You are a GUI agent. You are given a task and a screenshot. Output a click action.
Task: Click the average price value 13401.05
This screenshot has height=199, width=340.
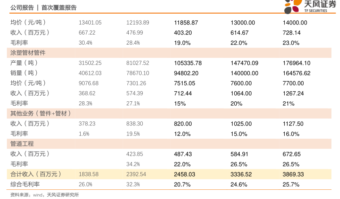pos(90,23)
